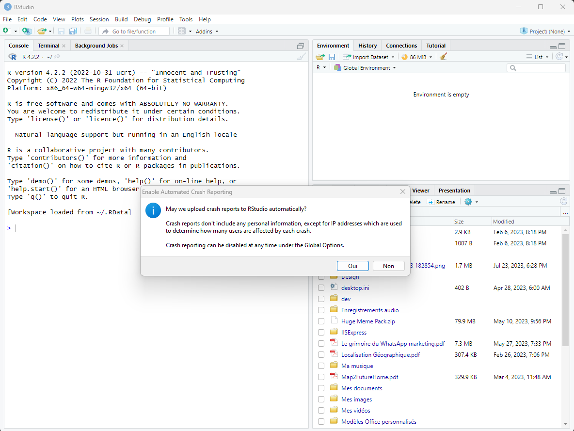Open the Modèles Office personnalisés folder
574x431 pixels.
(x=379, y=422)
